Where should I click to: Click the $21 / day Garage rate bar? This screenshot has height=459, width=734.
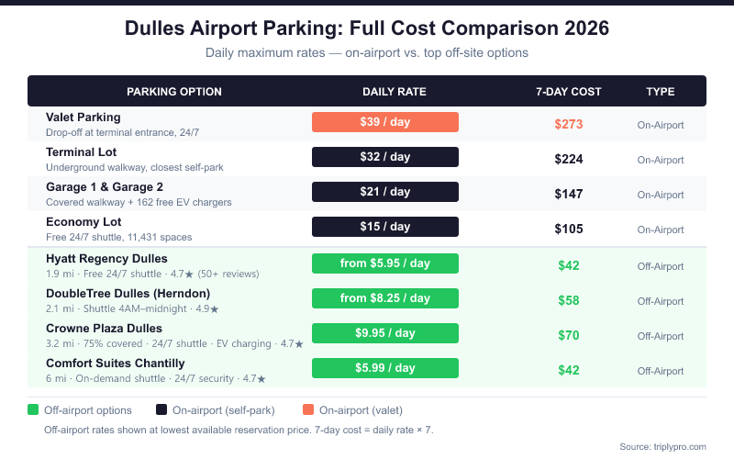tap(385, 192)
